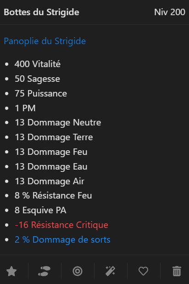The height and width of the screenshot is (284, 189).
Task: Click the boots footprints icon
Action: [44, 271]
